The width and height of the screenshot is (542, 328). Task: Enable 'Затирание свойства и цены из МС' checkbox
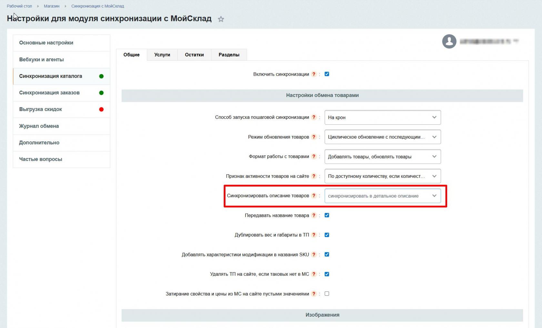(327, 294)
